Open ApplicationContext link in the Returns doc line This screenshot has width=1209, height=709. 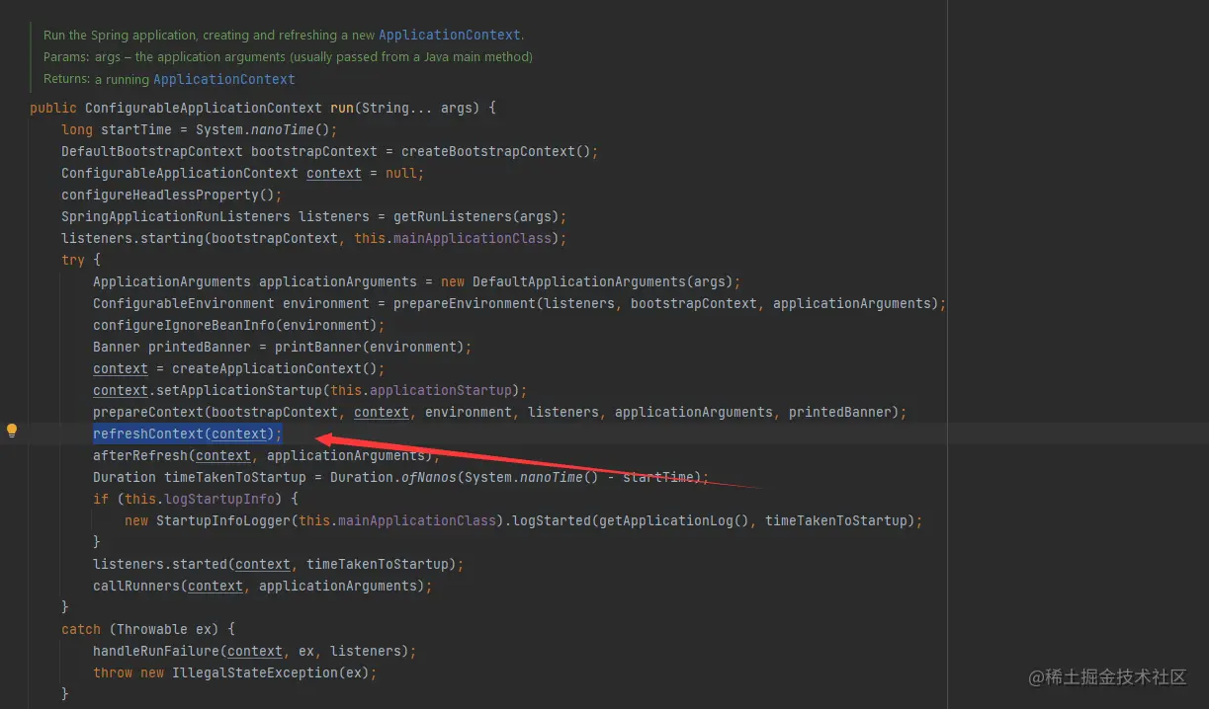tap(224, 79)
